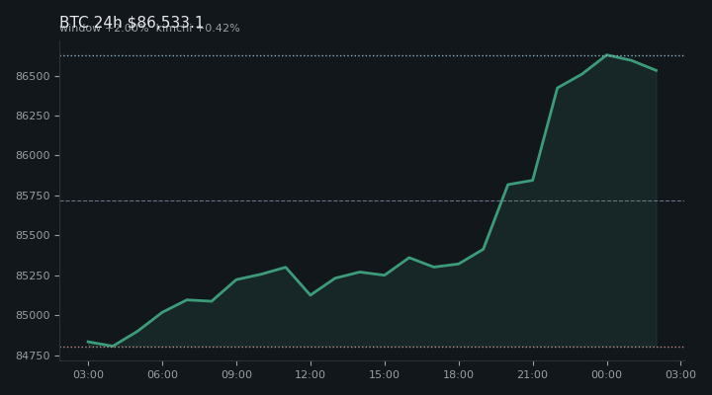Screen dimensions: 712x395
Task: Click the y-axis label '85250'
Action: (x=33, y=276)
